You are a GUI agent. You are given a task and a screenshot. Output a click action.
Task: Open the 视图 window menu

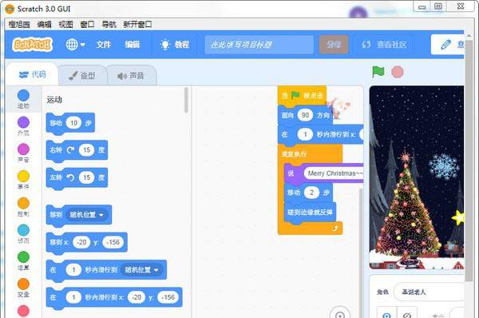pyautogui.click(x=65, y=24)
